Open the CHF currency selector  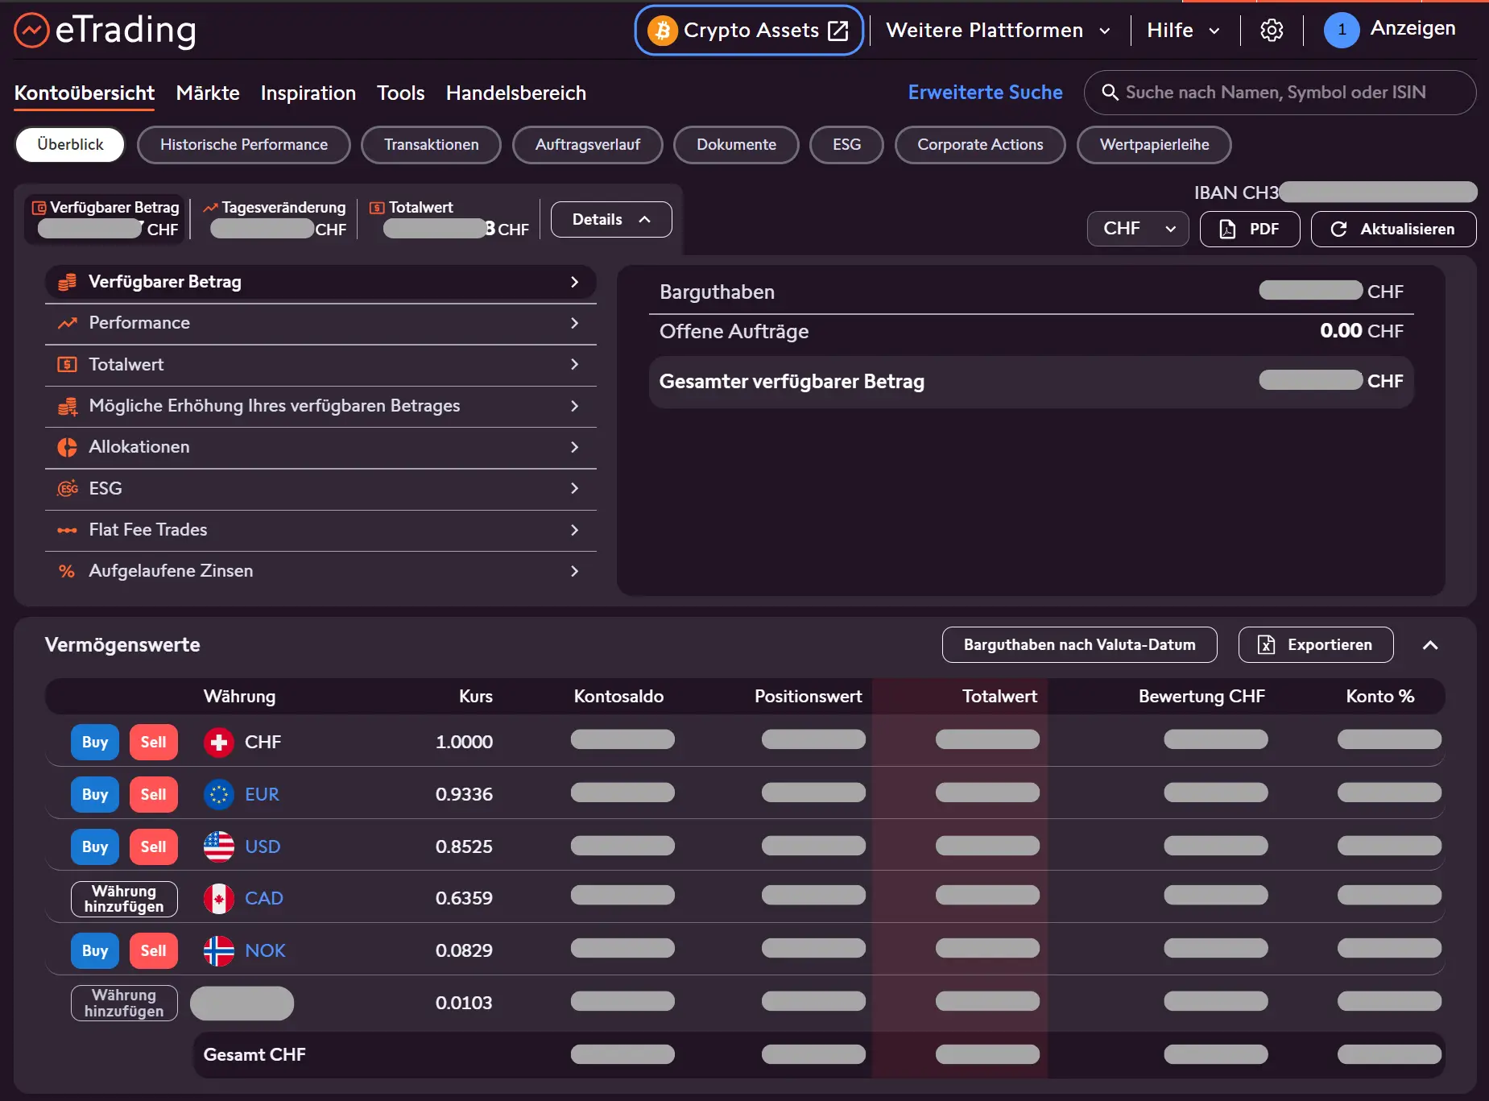1138,229
